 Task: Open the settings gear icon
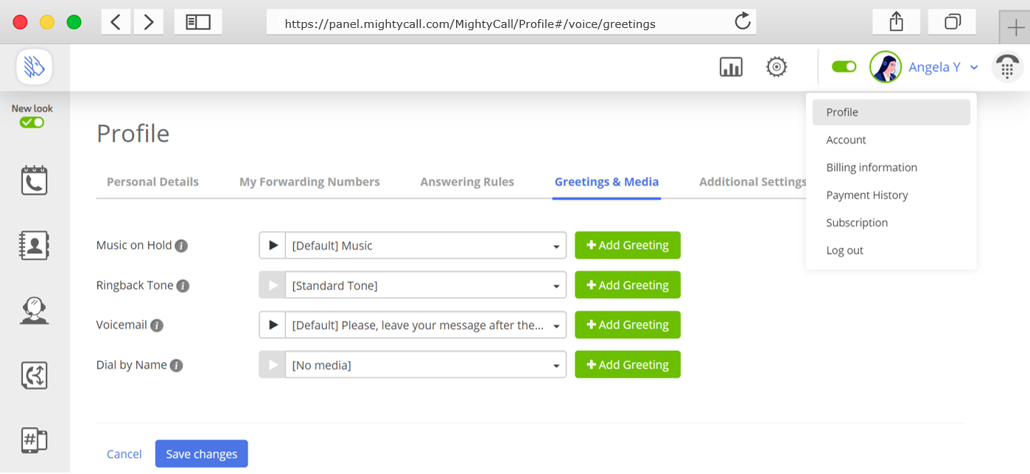point(777,67)
